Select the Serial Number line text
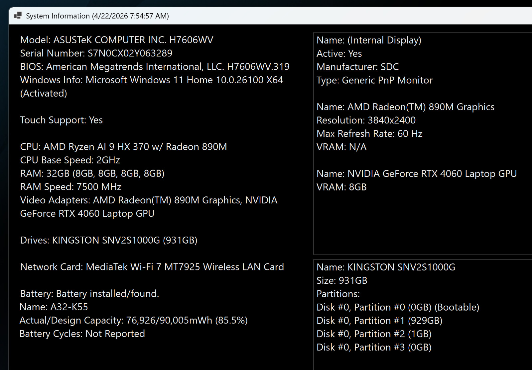The height and width of the screenshot is (370, 532). tap(96, 53)
